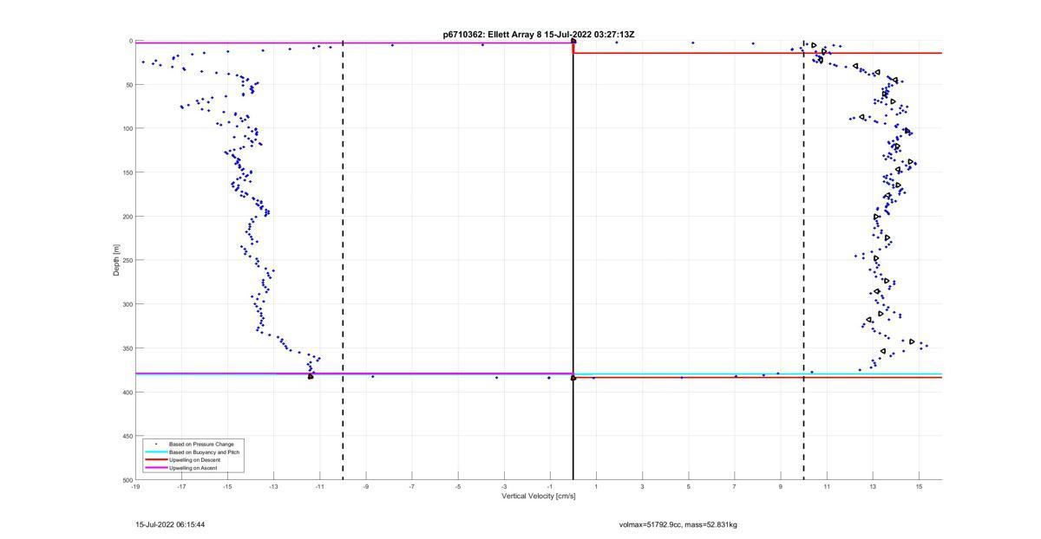The height and width of the screenshot is (539, 1041).
Task: Click x-axis tick label -3
Action: tap(504, 486)
